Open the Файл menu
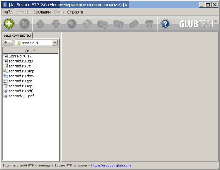Screen dimensions: 220x170 coord(8,12)
